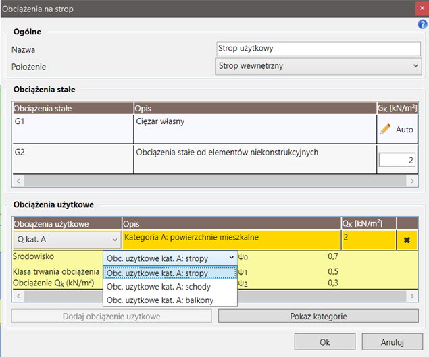Choose 'Obc. użytkowe kat. A: schody' option
The image size is (429, 357).
click(x=170, y=287)
